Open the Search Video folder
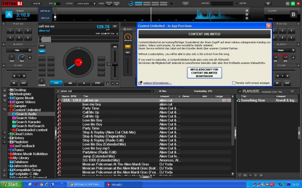The image size is (302, 188). click(26, 118)
